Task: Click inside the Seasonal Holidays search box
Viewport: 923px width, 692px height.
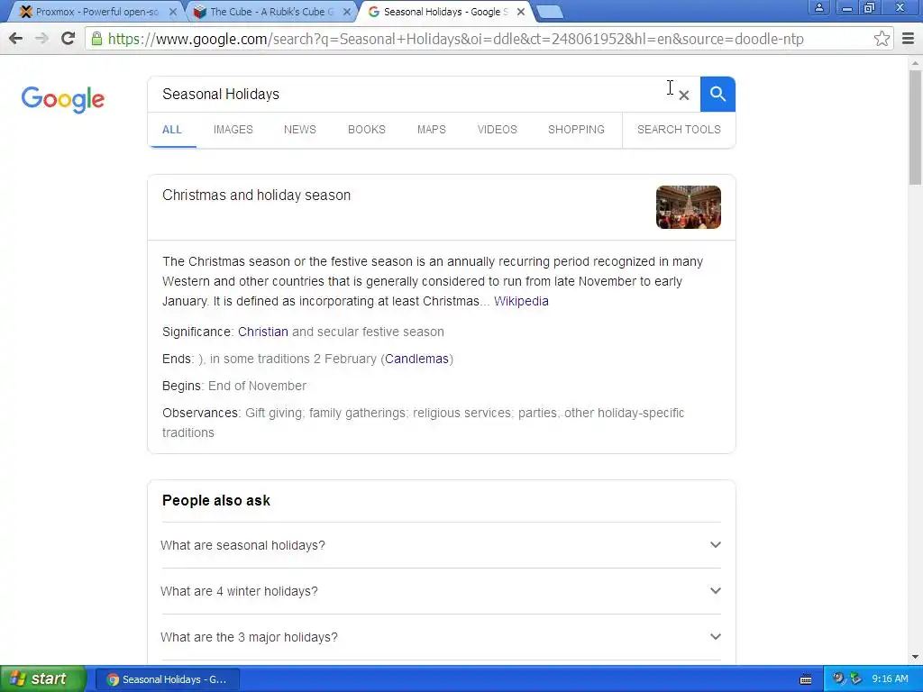Action: coord(412,94)
